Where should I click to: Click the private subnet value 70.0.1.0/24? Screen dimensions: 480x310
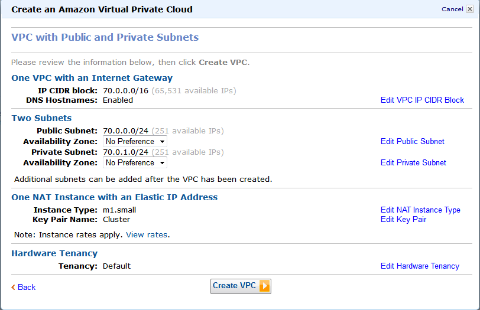(x=125, y=152)
